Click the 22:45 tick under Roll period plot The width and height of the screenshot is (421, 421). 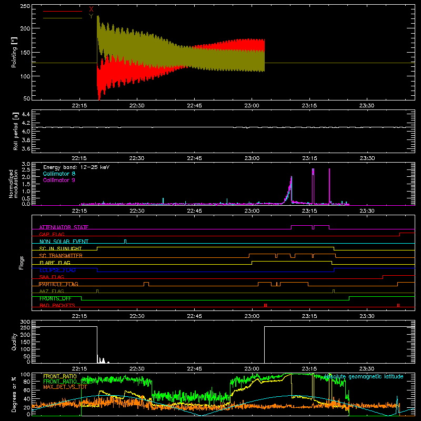(194, 158)
